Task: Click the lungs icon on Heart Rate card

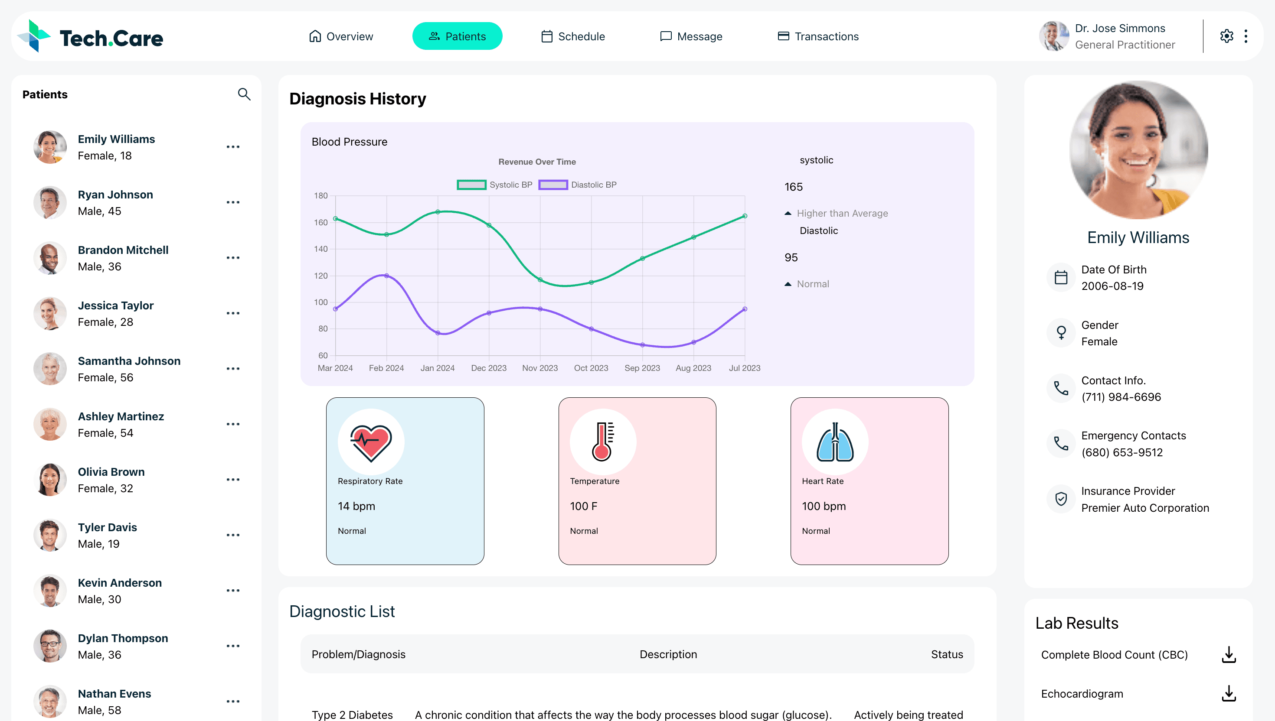Action: [x=835, y=442]
